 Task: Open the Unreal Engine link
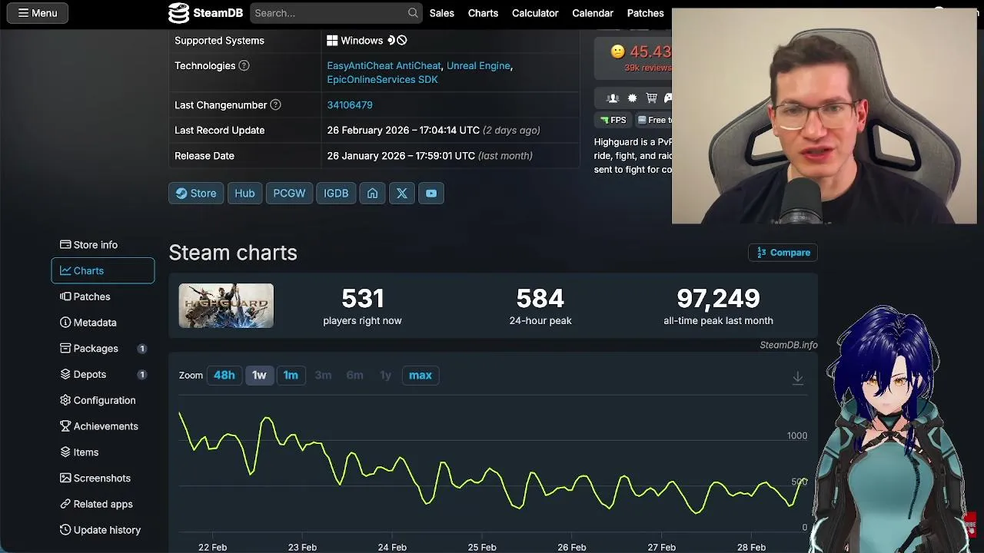point(478,66)
